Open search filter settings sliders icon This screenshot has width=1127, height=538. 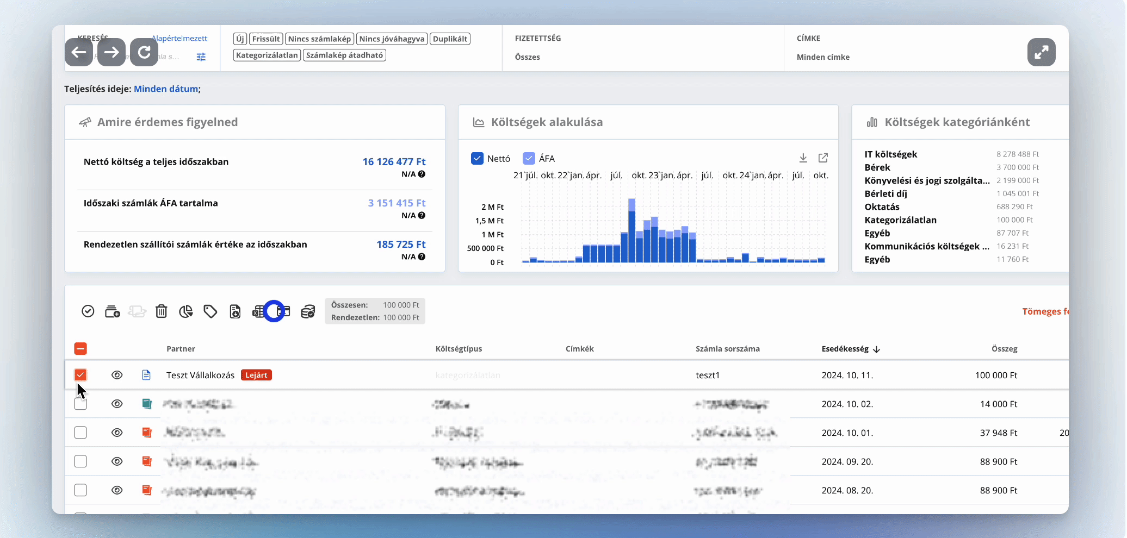coord(201,57)
